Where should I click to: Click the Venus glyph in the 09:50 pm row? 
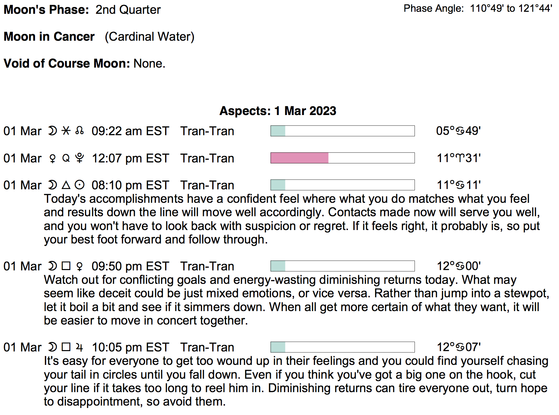(x=79, y=266)
